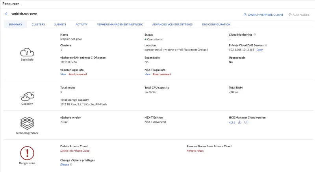
Task: Click the Technology Stack layers icon
Action: (27, 123)
